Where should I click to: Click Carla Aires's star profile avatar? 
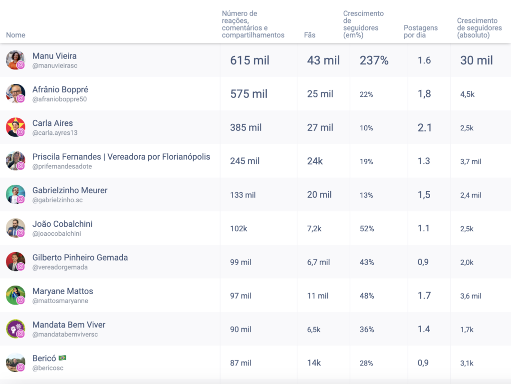click(15, 127)
